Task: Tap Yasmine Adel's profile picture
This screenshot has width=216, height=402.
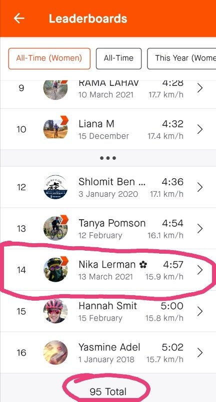Action: click(x=55, y=353)
